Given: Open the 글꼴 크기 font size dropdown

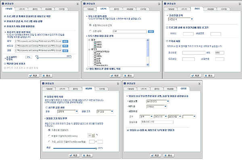Looking at the screenshot, I should (105, 111).
